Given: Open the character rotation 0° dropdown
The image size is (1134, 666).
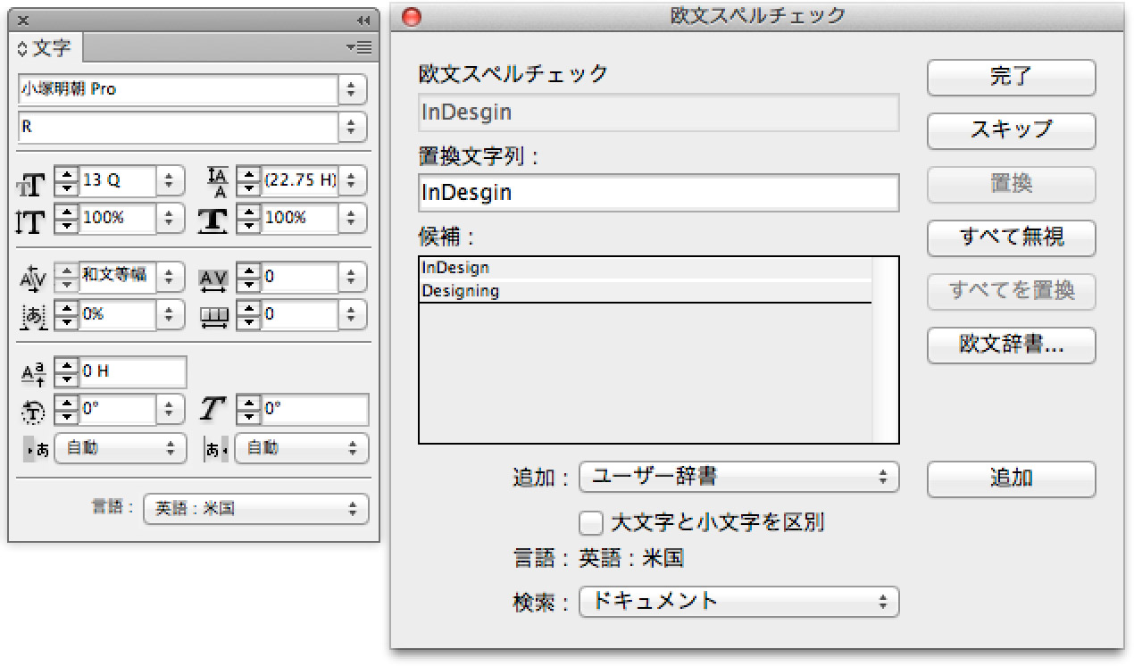Looking at the screenshot, I should pos(171,411).
